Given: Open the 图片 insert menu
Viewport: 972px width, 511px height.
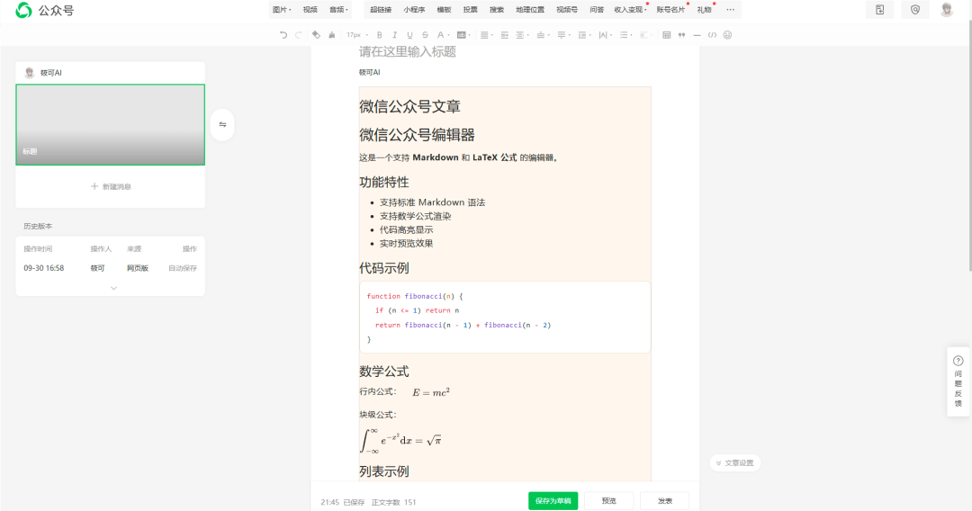Looking at the screenshot, I should [x=282, y=9].
